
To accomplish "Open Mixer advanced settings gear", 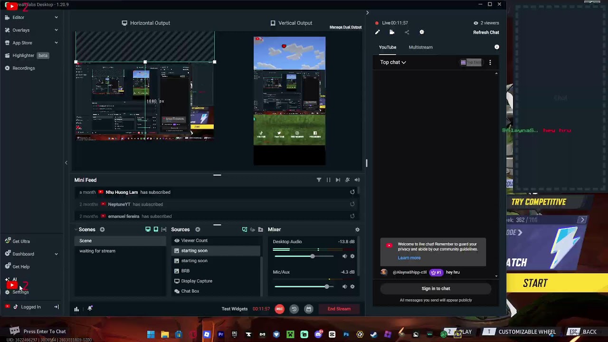I will click(357, 229).
